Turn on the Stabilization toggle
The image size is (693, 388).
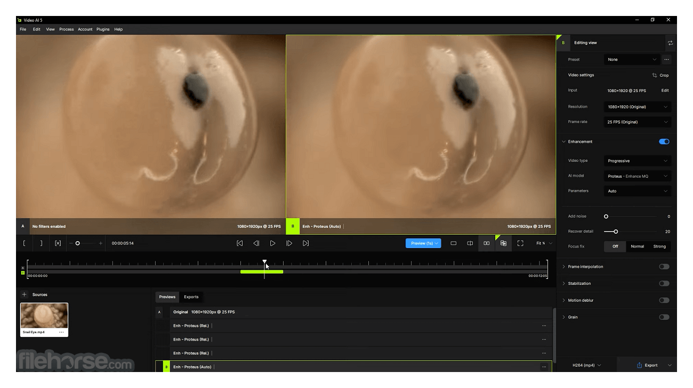pos(664,284)
